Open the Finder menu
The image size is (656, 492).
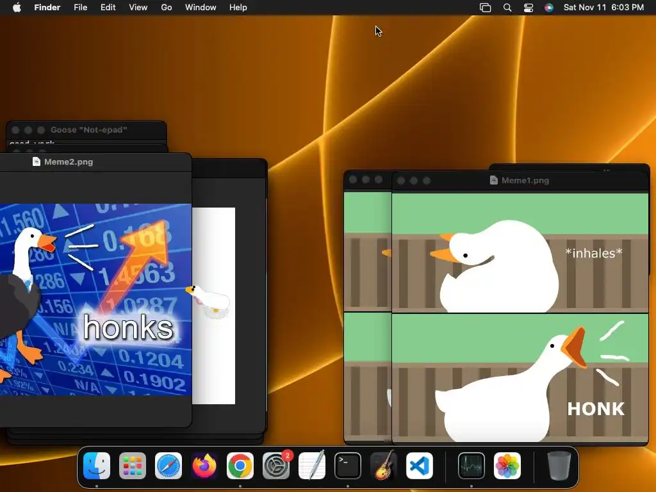[47, 7]
